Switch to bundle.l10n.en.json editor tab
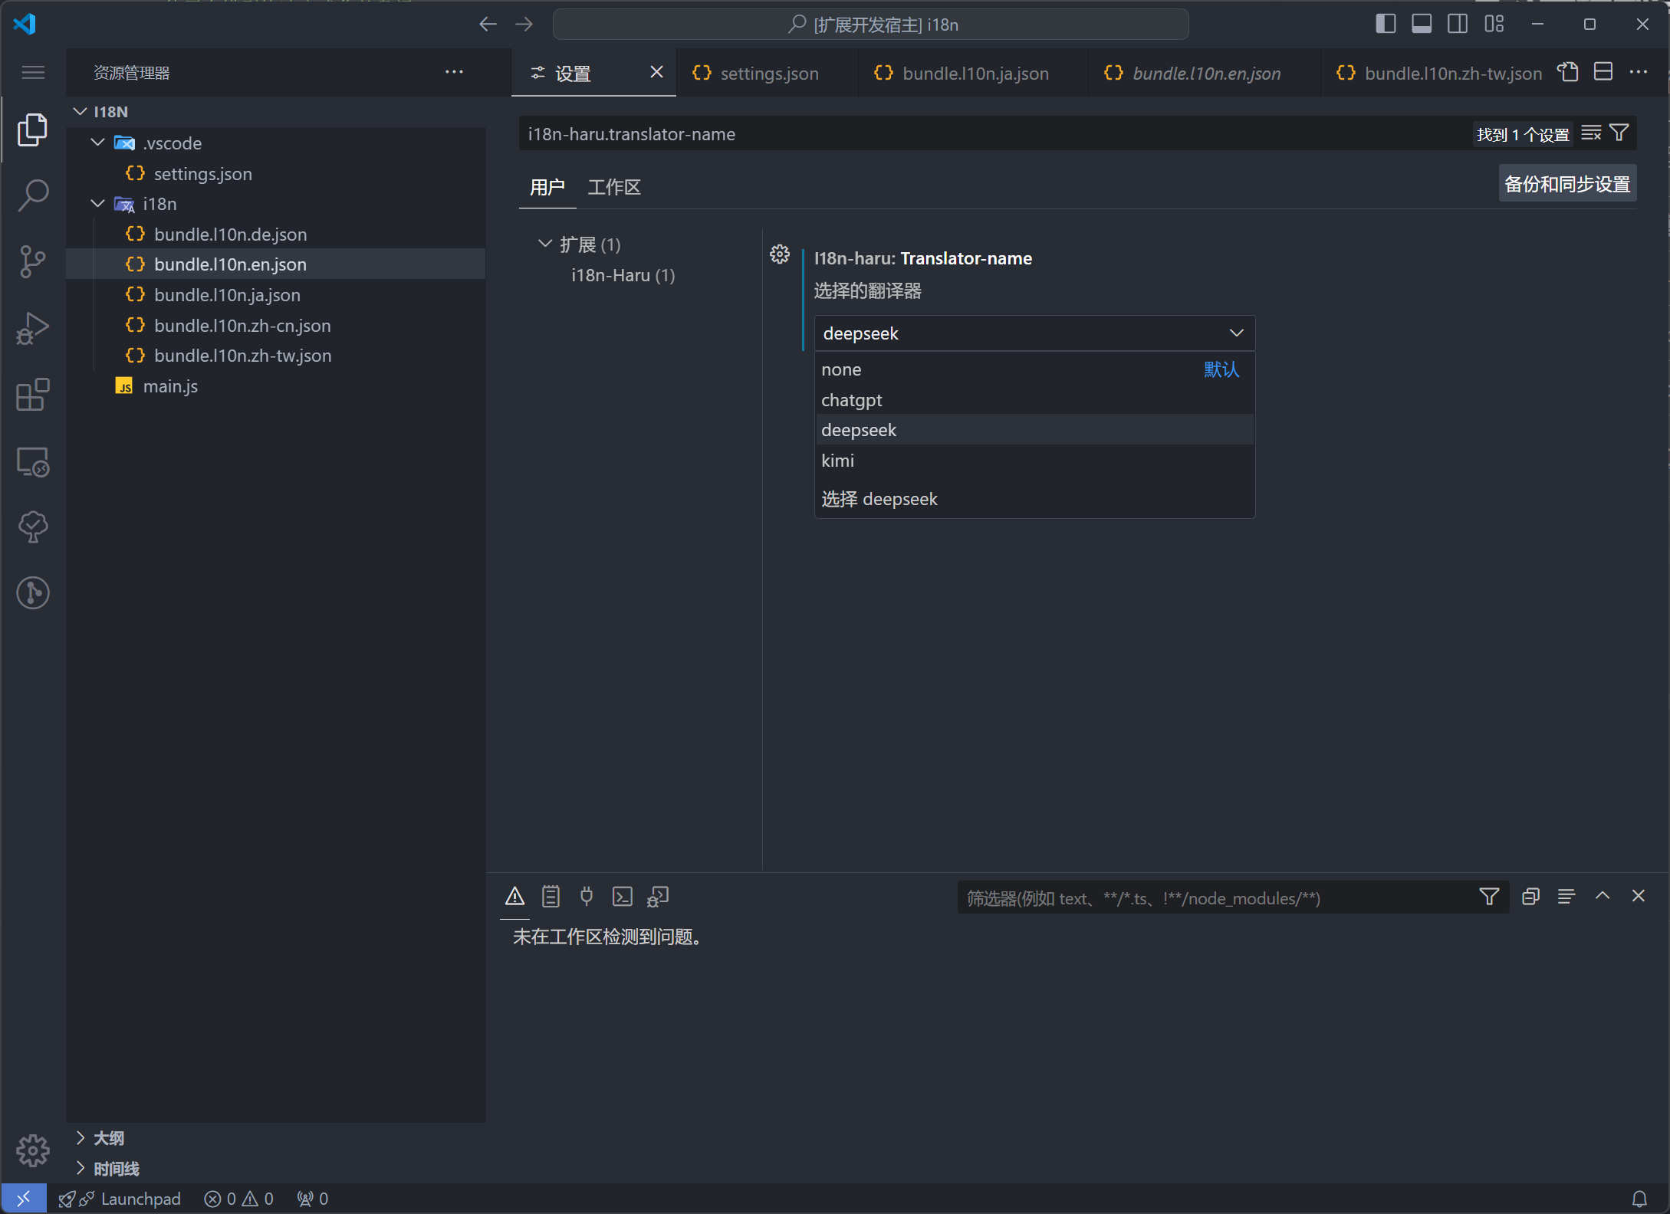This screenshot has height=1214, width=1670. [x=1204, y=73]
